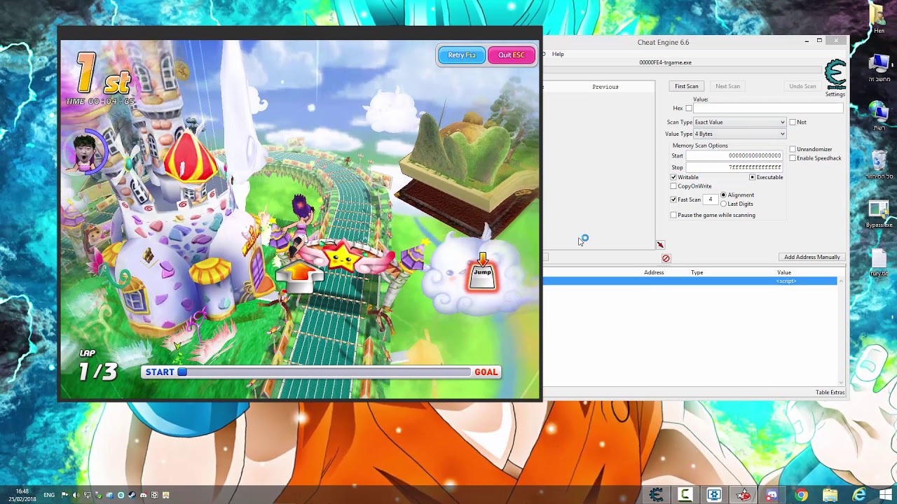Image resolution: width=897 pixels, height=504 pixels.
Task: Switch to the game's red fish taskbar icon
Action: (743, 495)
